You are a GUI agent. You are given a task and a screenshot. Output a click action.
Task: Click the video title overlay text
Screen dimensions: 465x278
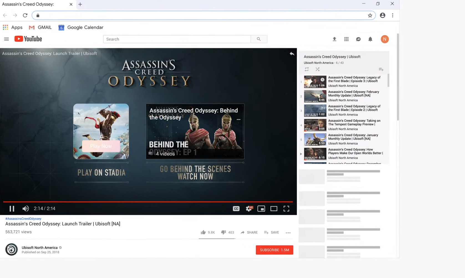pos(49,53)
